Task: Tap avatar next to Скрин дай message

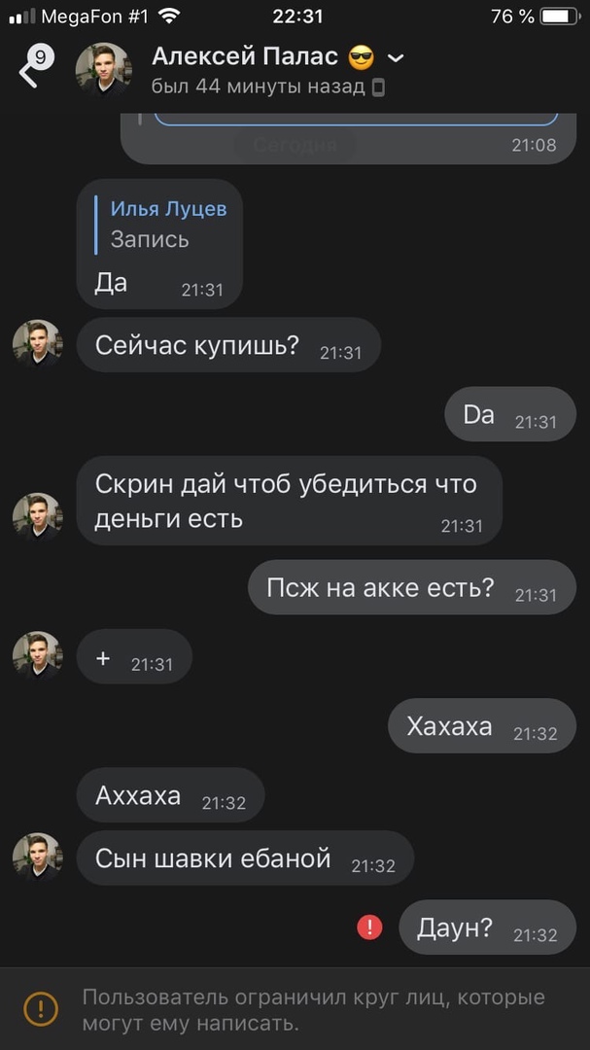Action: [x=38, y=517]
